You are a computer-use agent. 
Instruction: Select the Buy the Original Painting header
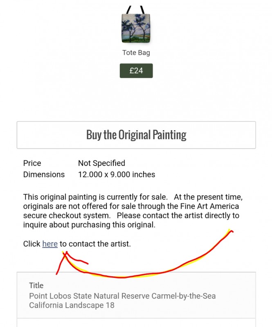pos(136,135)
